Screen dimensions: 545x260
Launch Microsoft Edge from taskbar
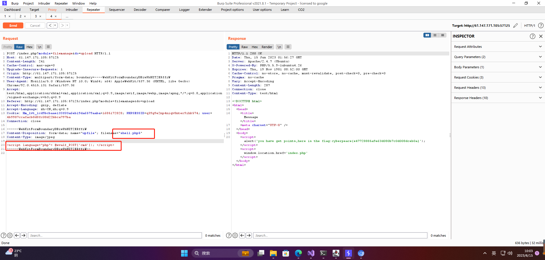298,253
